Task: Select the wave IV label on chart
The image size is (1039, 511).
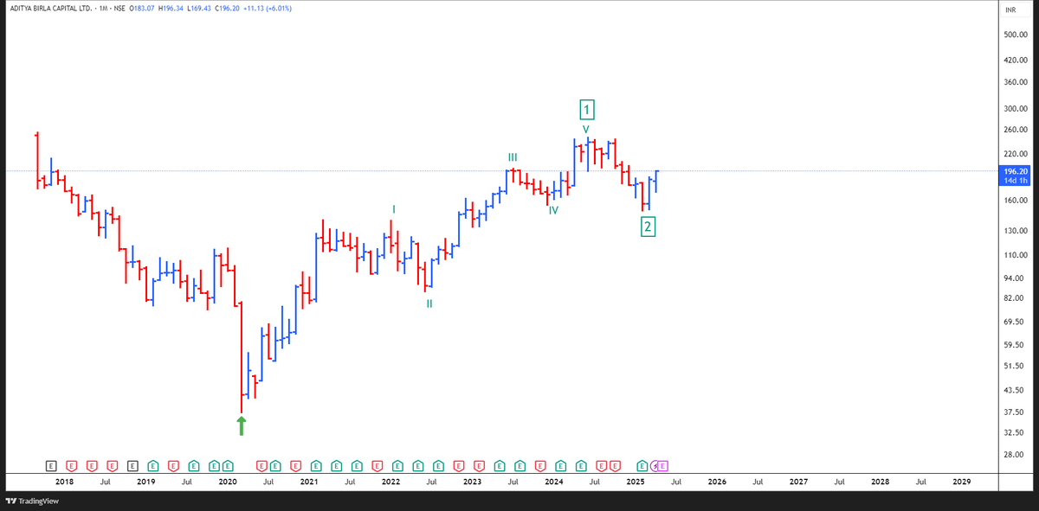Action: (552, 210)
